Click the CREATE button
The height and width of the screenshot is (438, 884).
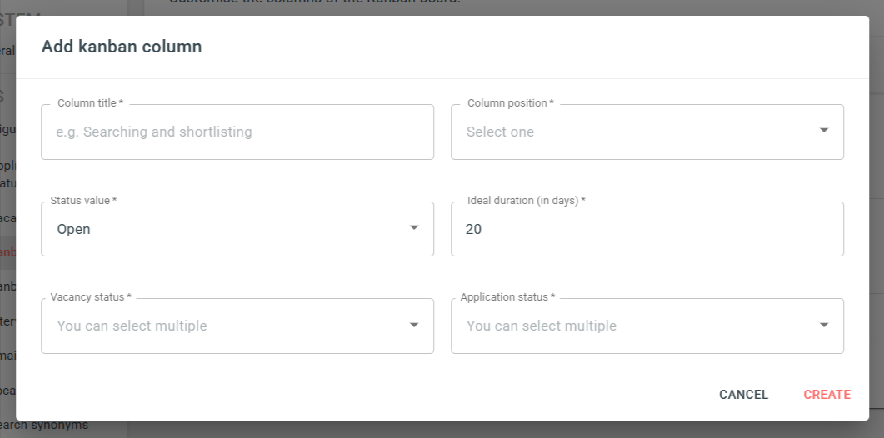[x=827, y=395]
